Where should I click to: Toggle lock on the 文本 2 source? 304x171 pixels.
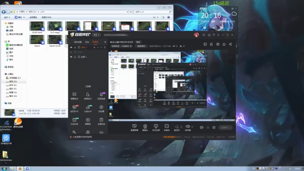tap(75, 47)
